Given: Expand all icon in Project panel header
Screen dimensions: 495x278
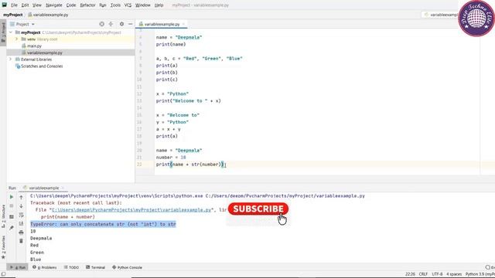Looking at the screenshot, I should [111, 24].
